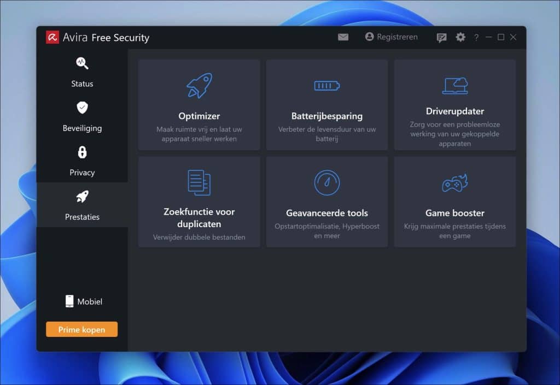Click the Prime kopen button
560x385 pixels.
pos(81,329)
